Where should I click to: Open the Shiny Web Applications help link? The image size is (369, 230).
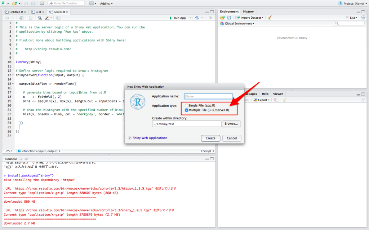point(150,138)
